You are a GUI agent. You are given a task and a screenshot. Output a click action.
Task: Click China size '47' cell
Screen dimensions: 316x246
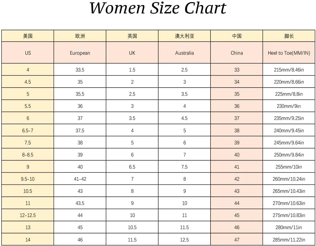pos(237,240)
